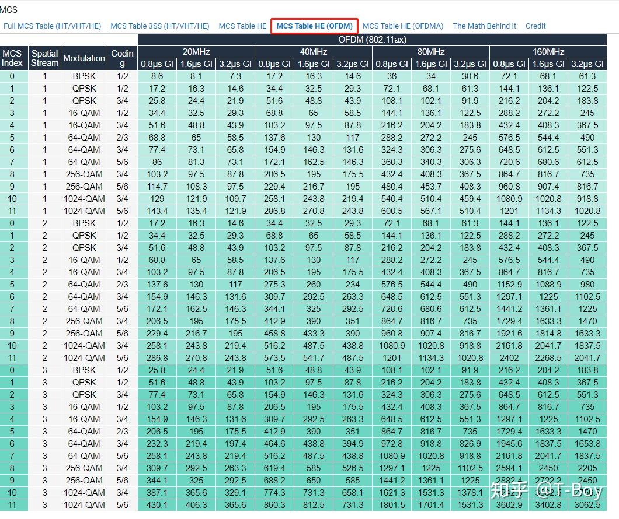Viewport: 619px width, 519px height.
Task: Switch to MCS Table HE (OFDMA) tab
Action: pyautogui.click(x=403, y=26)
